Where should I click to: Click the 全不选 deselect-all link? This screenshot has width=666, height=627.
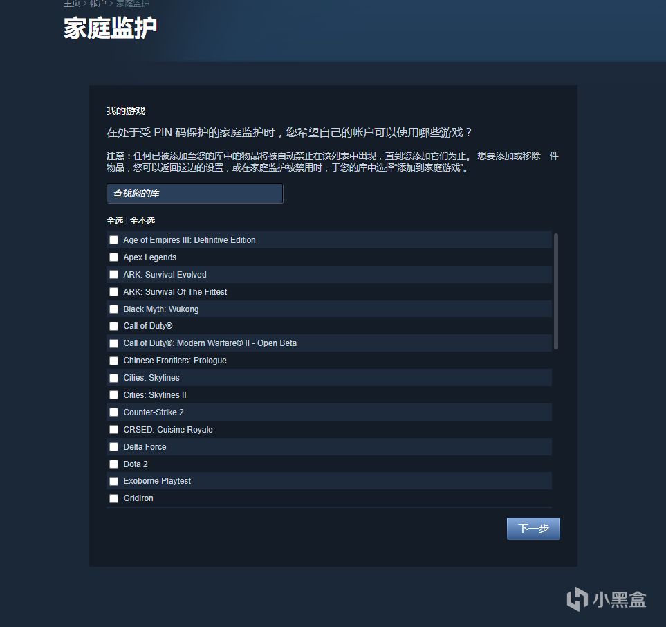(142, 221)
